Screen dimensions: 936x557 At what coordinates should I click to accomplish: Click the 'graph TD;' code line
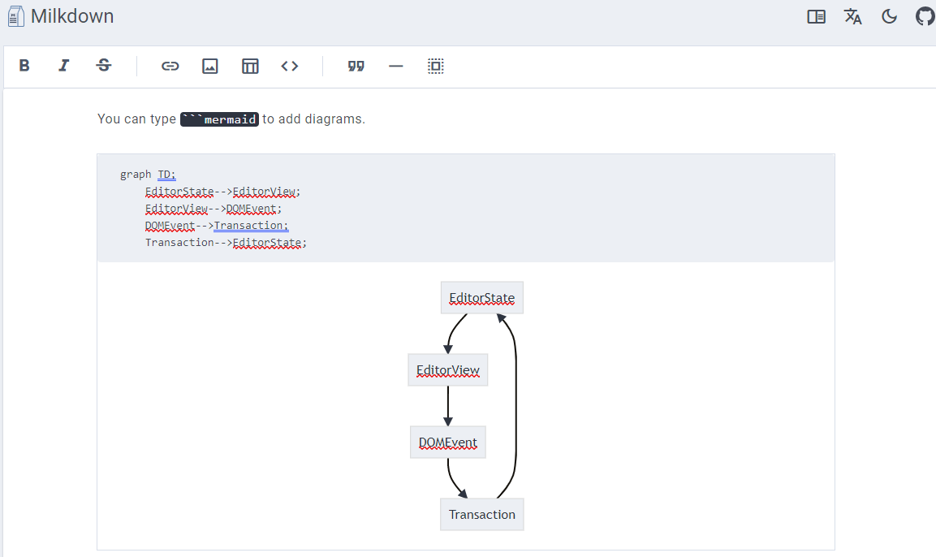point(148,175)
